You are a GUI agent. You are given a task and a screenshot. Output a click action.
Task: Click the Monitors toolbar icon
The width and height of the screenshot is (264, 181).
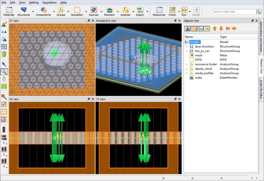[x=109, y=11]
